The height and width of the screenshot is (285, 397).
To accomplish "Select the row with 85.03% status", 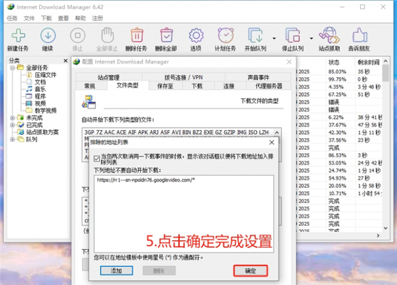I will [339, 72].
